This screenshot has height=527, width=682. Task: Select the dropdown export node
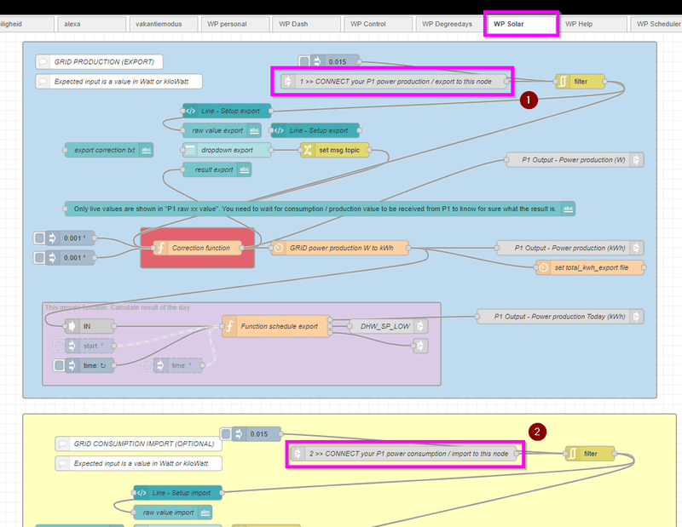(x=227, y=150)
